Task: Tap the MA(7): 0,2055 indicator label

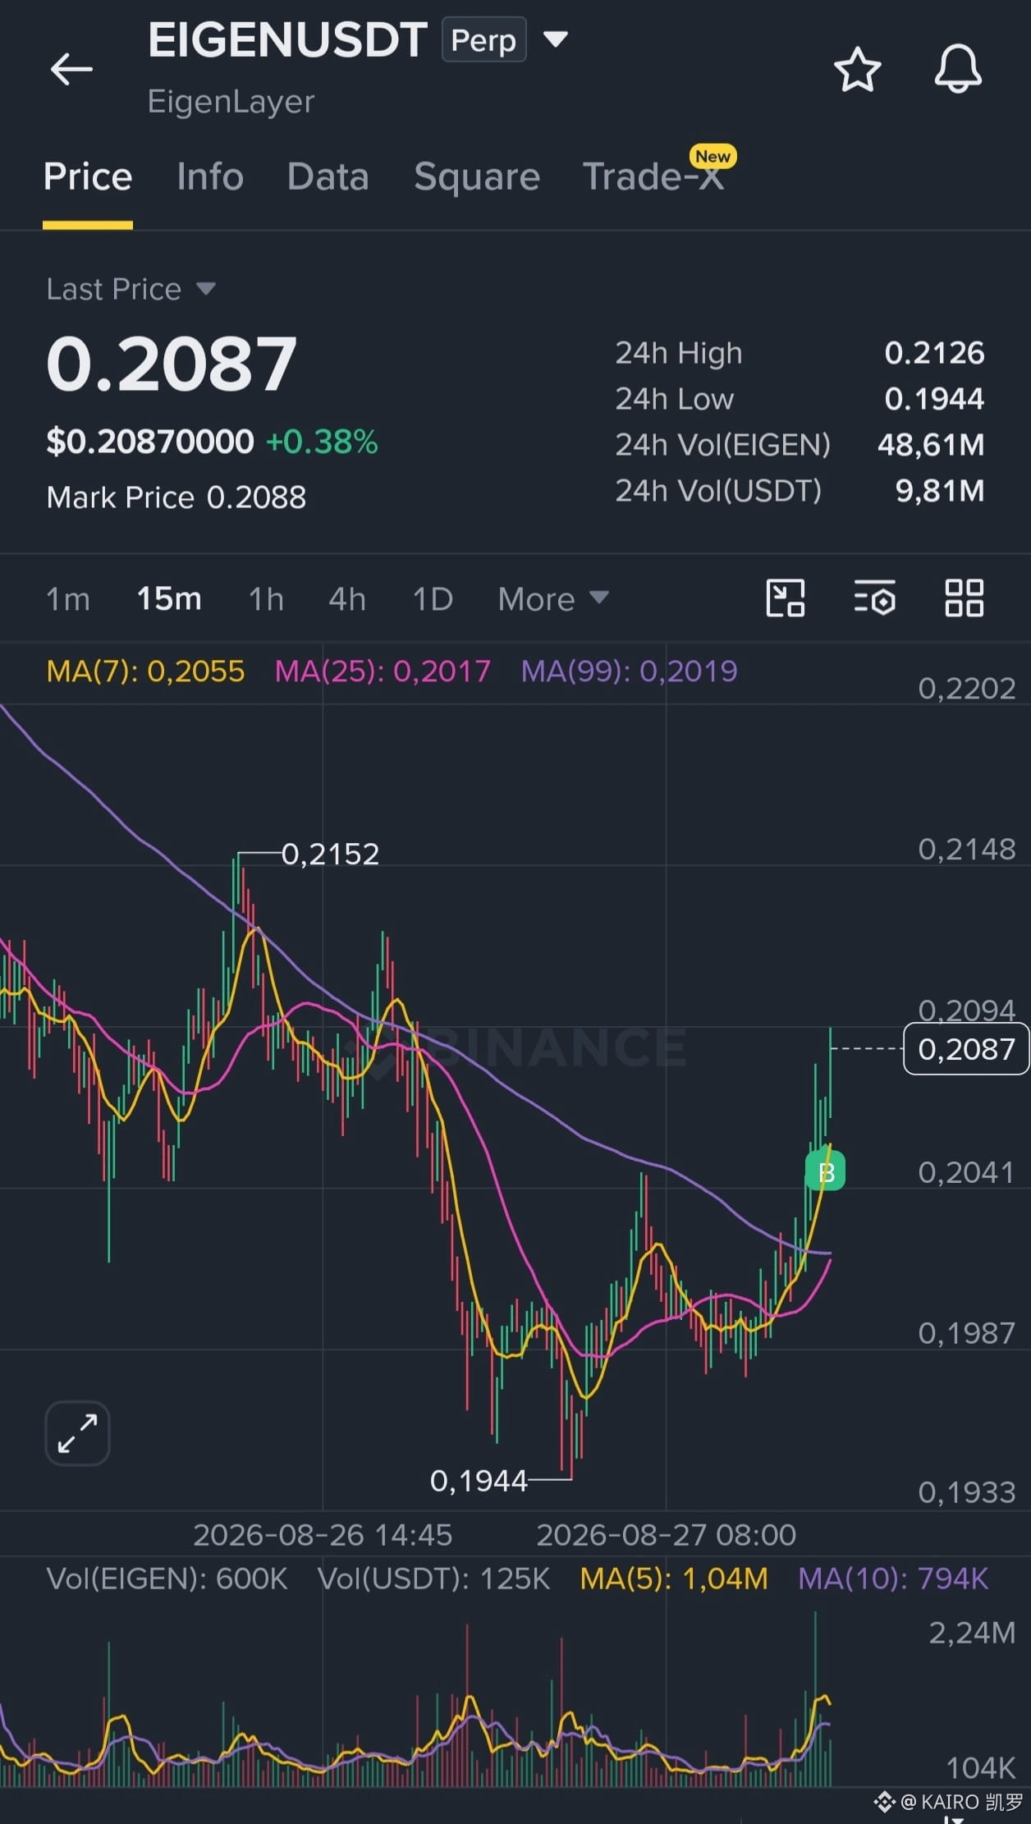Action: click(x=145, y=671)
